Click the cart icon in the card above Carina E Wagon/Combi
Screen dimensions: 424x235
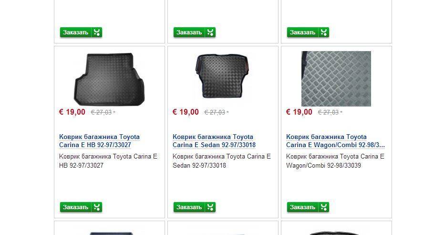coord(324,32)
